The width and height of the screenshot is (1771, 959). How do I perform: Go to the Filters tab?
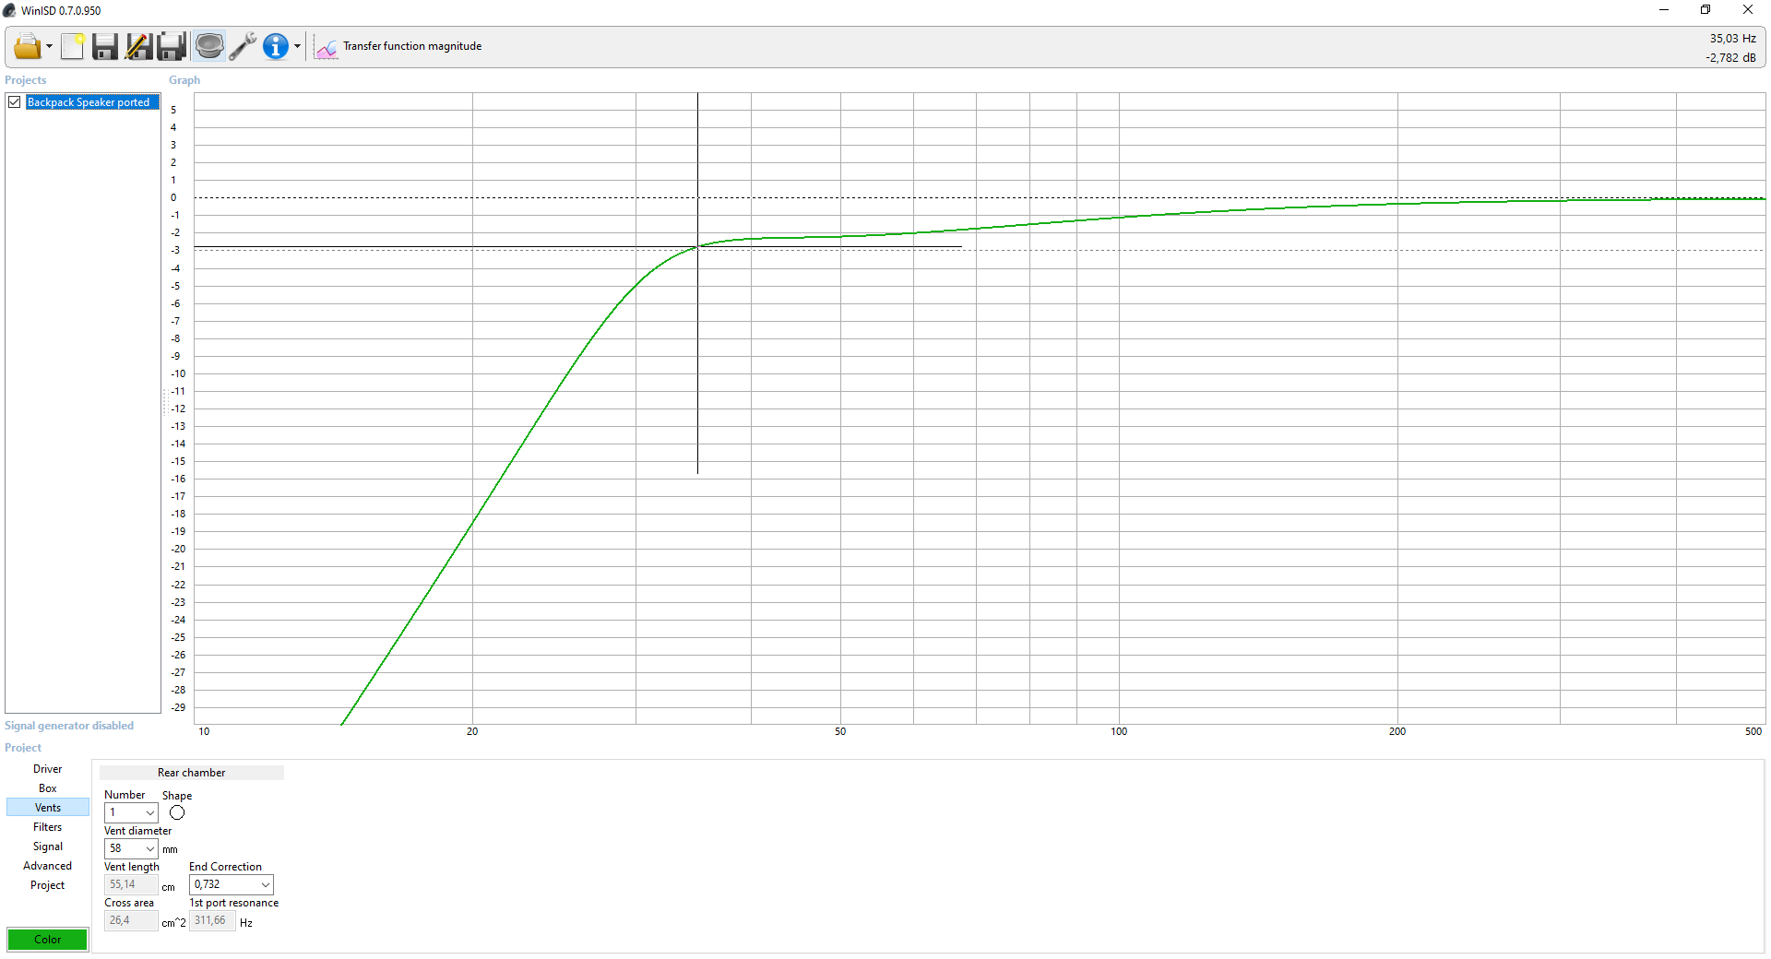pyautogui.click(x=48, y=827)
